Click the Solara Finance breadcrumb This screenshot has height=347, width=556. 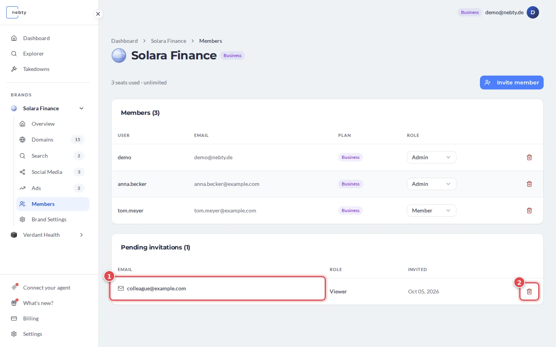click(x=168, y=41)
